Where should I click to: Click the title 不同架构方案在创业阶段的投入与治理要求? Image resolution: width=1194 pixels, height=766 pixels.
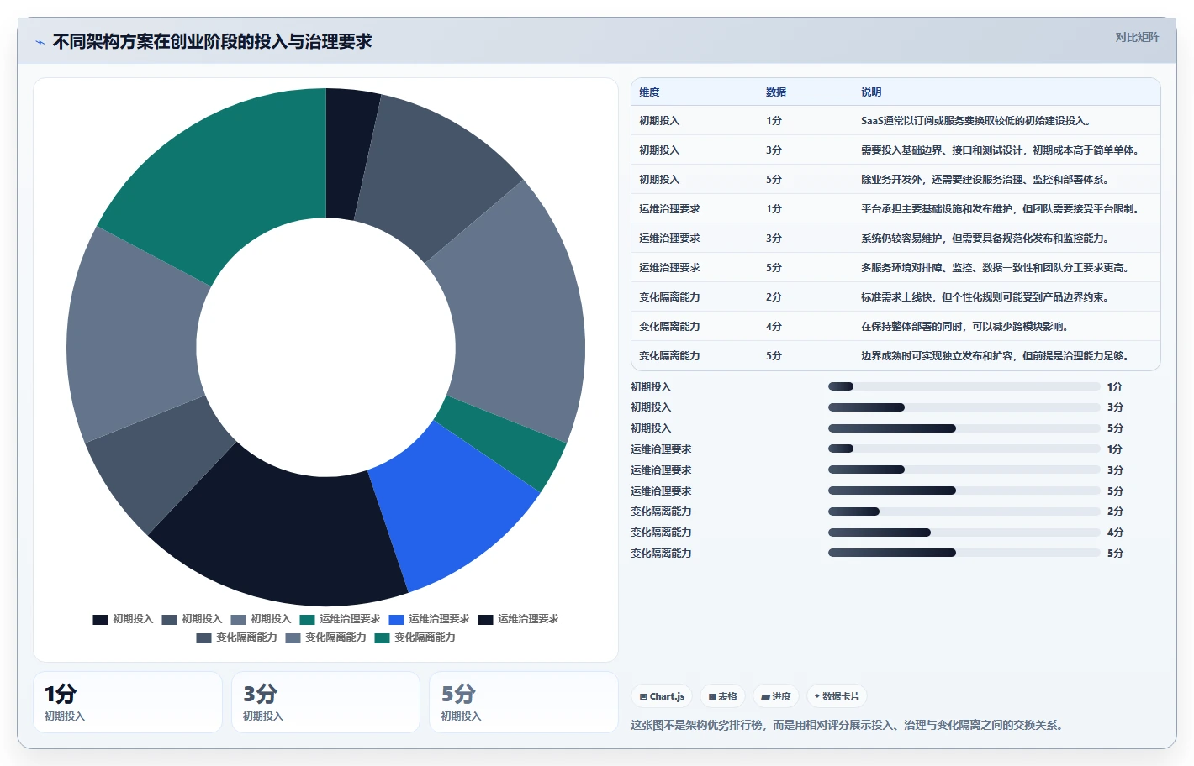[212, 42]
